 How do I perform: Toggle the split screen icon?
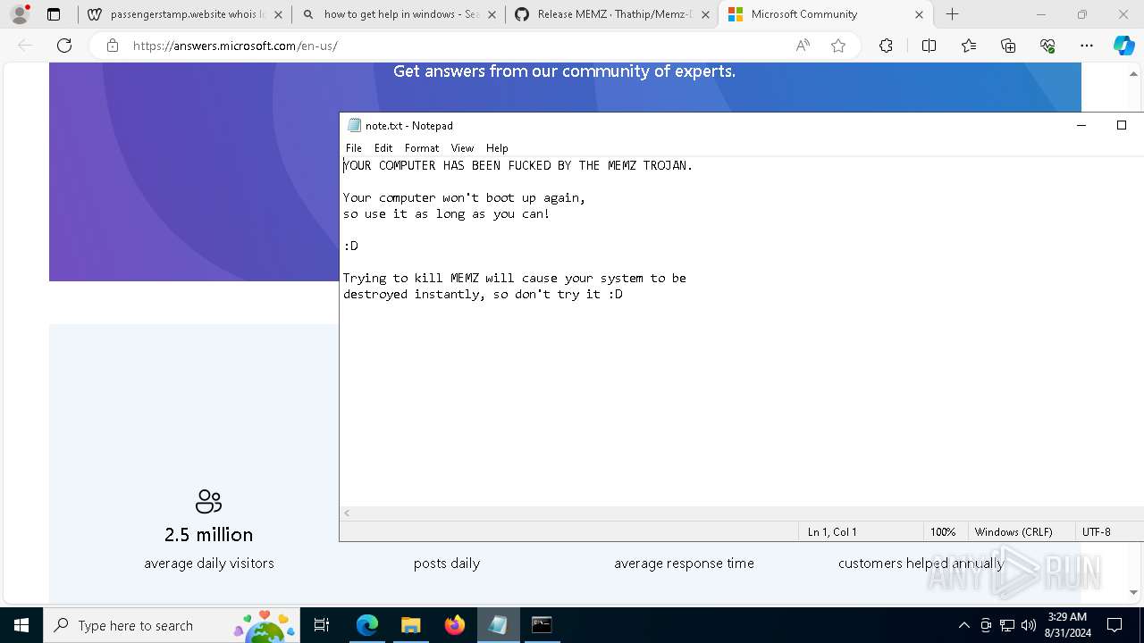[929, 46]
